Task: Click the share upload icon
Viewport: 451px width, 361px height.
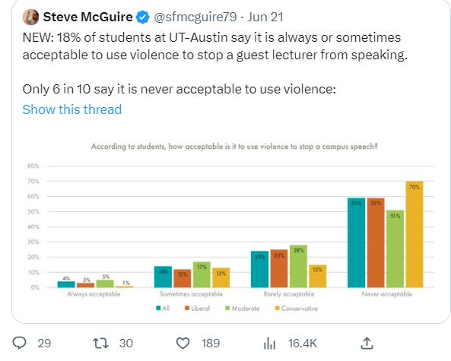Action: pyautogui.click(x=367, y=344)
